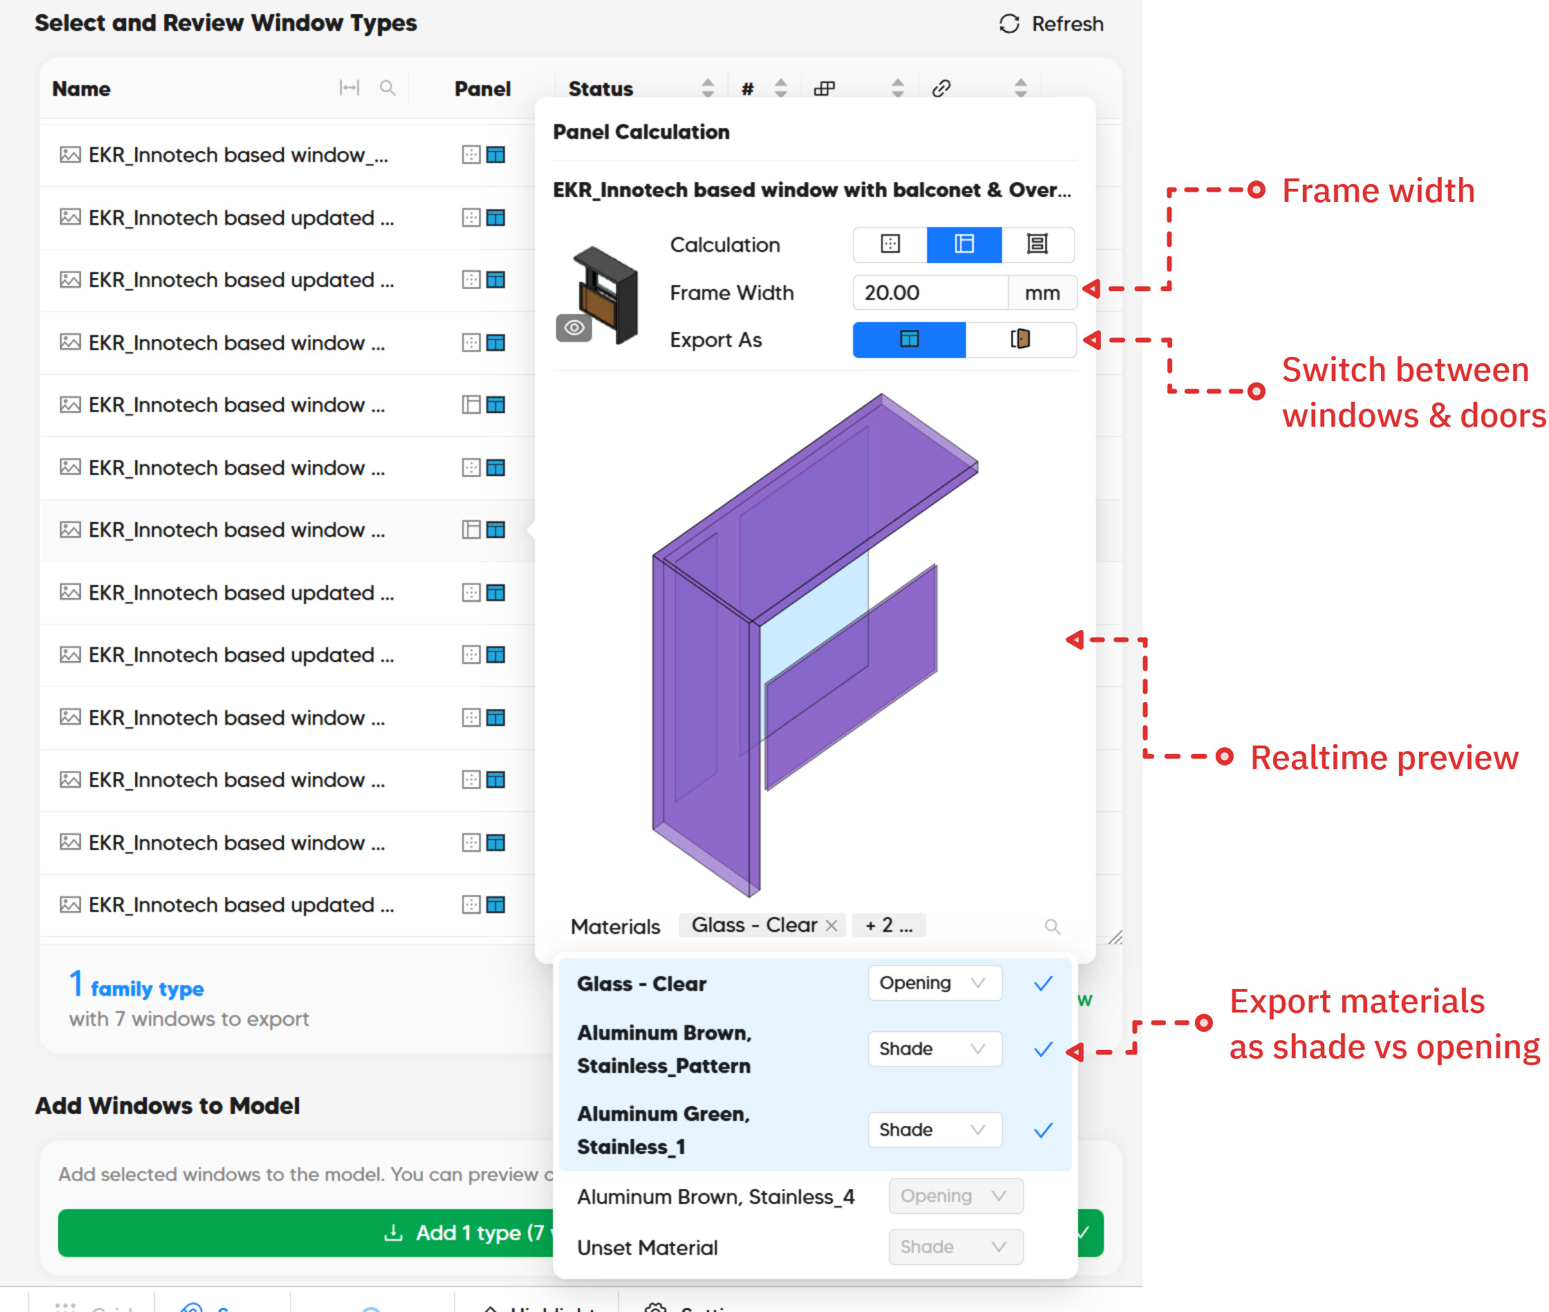Expand the mm unit selector
The image size is (1549, 1312).
coord(1041,293)
